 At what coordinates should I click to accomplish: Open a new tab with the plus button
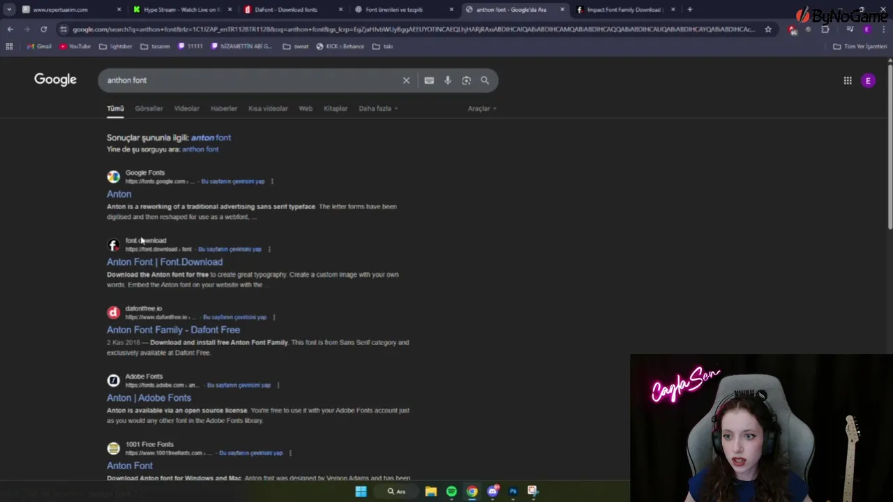coord(690,10)
